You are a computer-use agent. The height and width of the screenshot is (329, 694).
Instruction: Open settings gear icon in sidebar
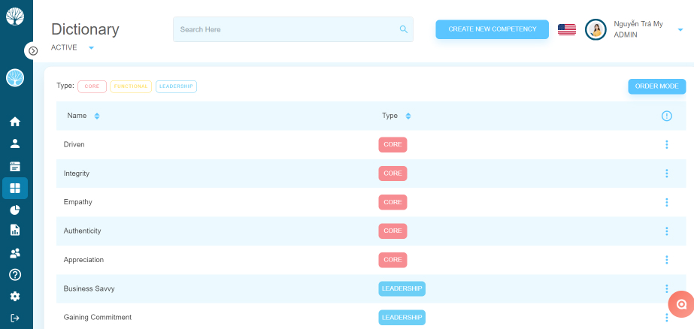(x=15, y=296)
